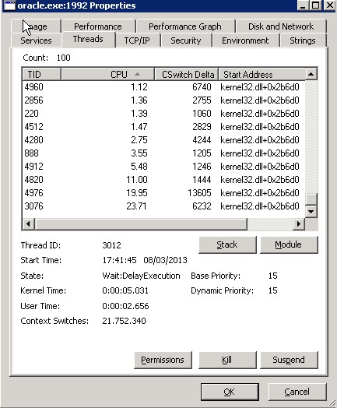Click the Kernel Time value 0:00:05.031
This screenshot has height=408, width=337.
click(125, 290)
